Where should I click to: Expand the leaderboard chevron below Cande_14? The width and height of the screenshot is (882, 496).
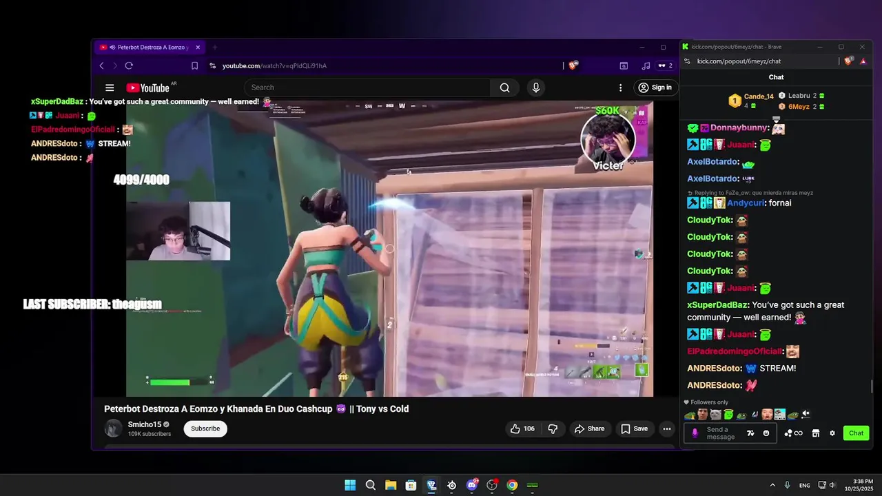click(776, 120)
